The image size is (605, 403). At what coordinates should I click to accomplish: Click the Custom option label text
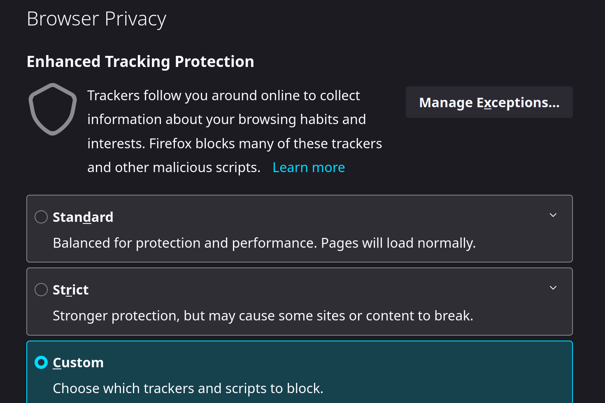pyautogui.click(x=78, y=362)
